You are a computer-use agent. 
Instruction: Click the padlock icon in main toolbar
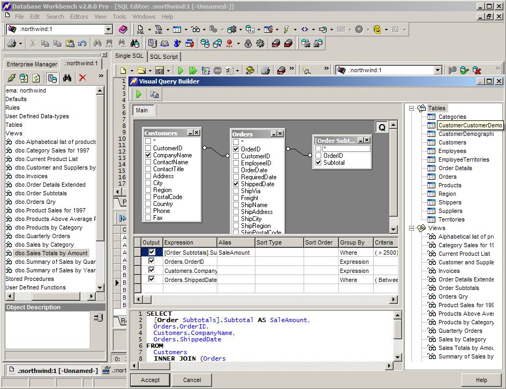click(248, 43)
